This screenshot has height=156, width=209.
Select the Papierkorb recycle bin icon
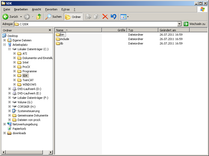(x=9, y=128)
